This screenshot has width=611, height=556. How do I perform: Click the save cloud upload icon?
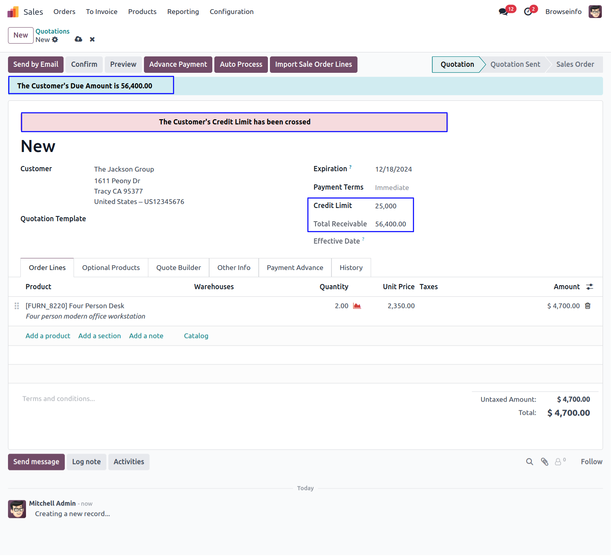tap(78, 39)
